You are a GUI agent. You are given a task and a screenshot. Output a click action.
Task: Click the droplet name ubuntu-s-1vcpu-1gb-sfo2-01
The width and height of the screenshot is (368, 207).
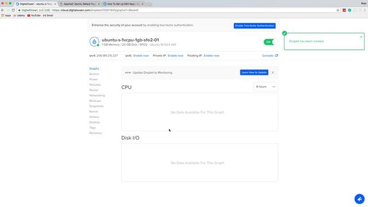[131, 40]
